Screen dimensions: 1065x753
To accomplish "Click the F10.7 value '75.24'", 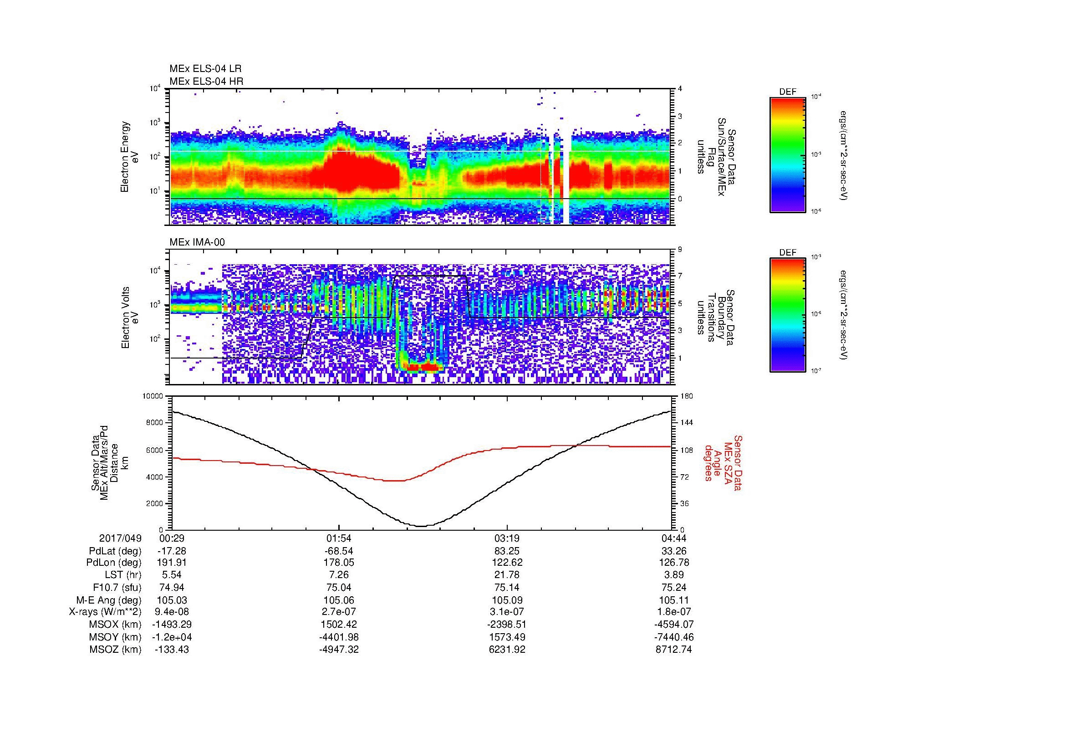I will (674, 587).
